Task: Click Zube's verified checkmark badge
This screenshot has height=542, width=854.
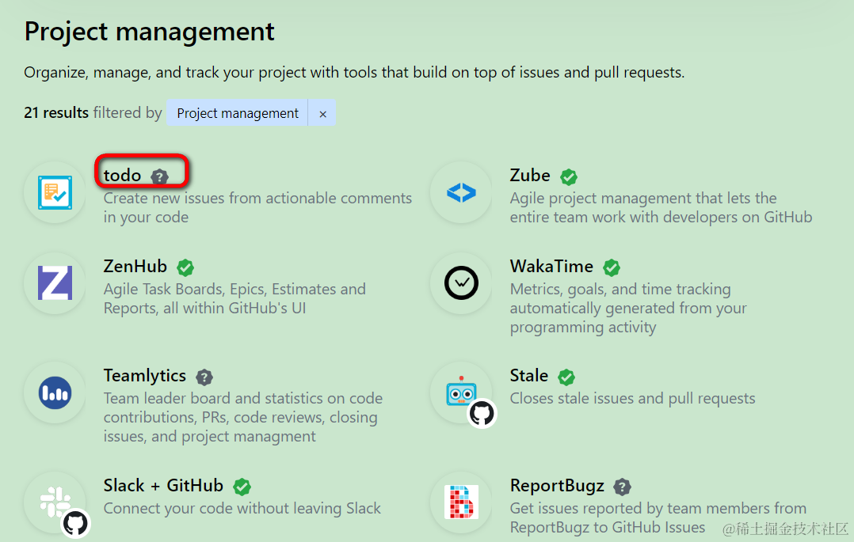Action: click(x=568, y=176)
